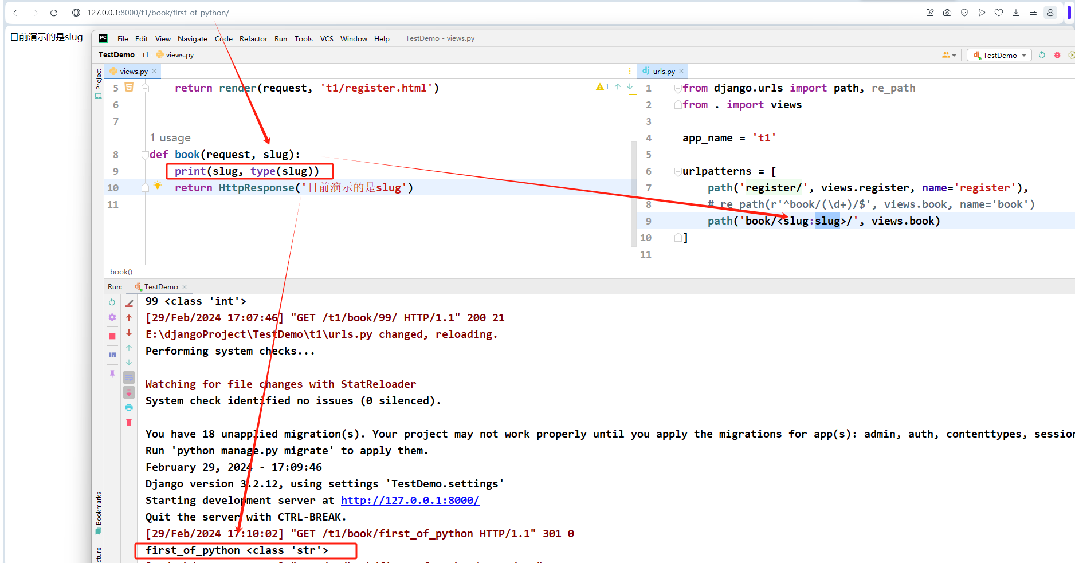
Task: Go to previous highlighted problem arrow
Action: pos(618,87)
